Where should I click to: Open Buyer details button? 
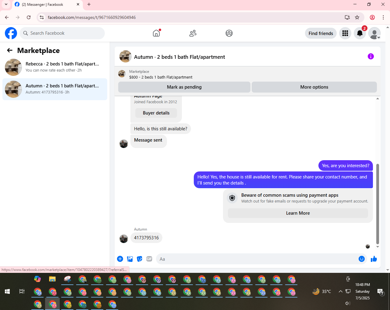click(156, 113)
